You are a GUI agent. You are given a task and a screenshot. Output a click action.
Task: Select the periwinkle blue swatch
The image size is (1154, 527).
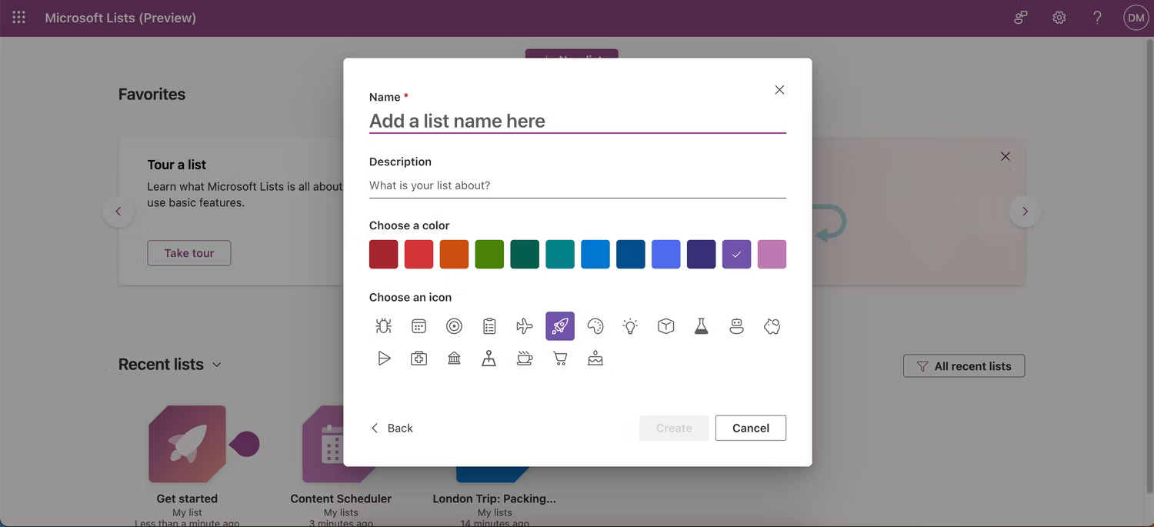(x=666, y=254)
